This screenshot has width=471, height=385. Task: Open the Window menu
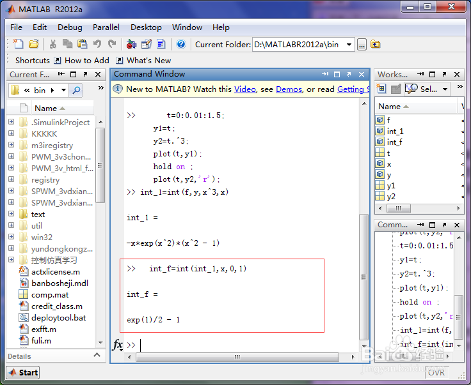point(187,27)
